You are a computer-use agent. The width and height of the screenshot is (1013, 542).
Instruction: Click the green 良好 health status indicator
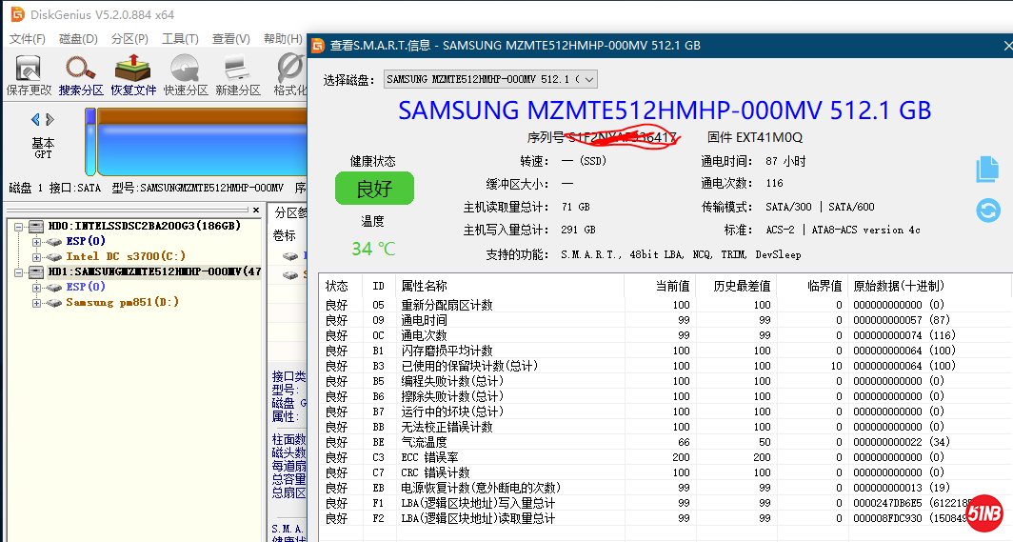374,189
